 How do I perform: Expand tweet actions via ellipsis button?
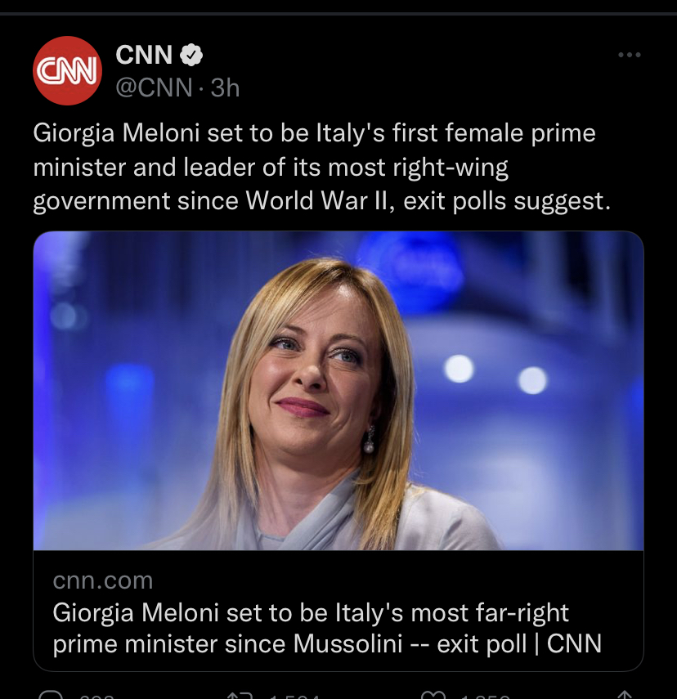click(x=630, y=55)
